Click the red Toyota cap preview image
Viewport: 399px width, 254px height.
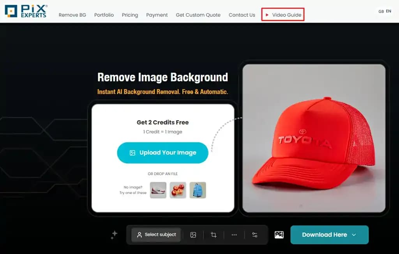(x=314, y=138)
